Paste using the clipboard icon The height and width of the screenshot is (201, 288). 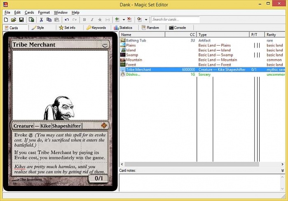coord(57,20)
